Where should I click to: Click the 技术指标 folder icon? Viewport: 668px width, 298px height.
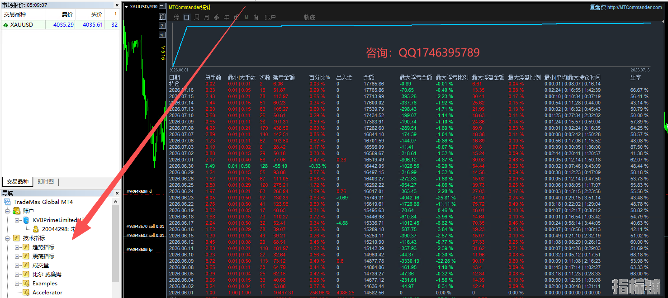[x=17, y=238]
